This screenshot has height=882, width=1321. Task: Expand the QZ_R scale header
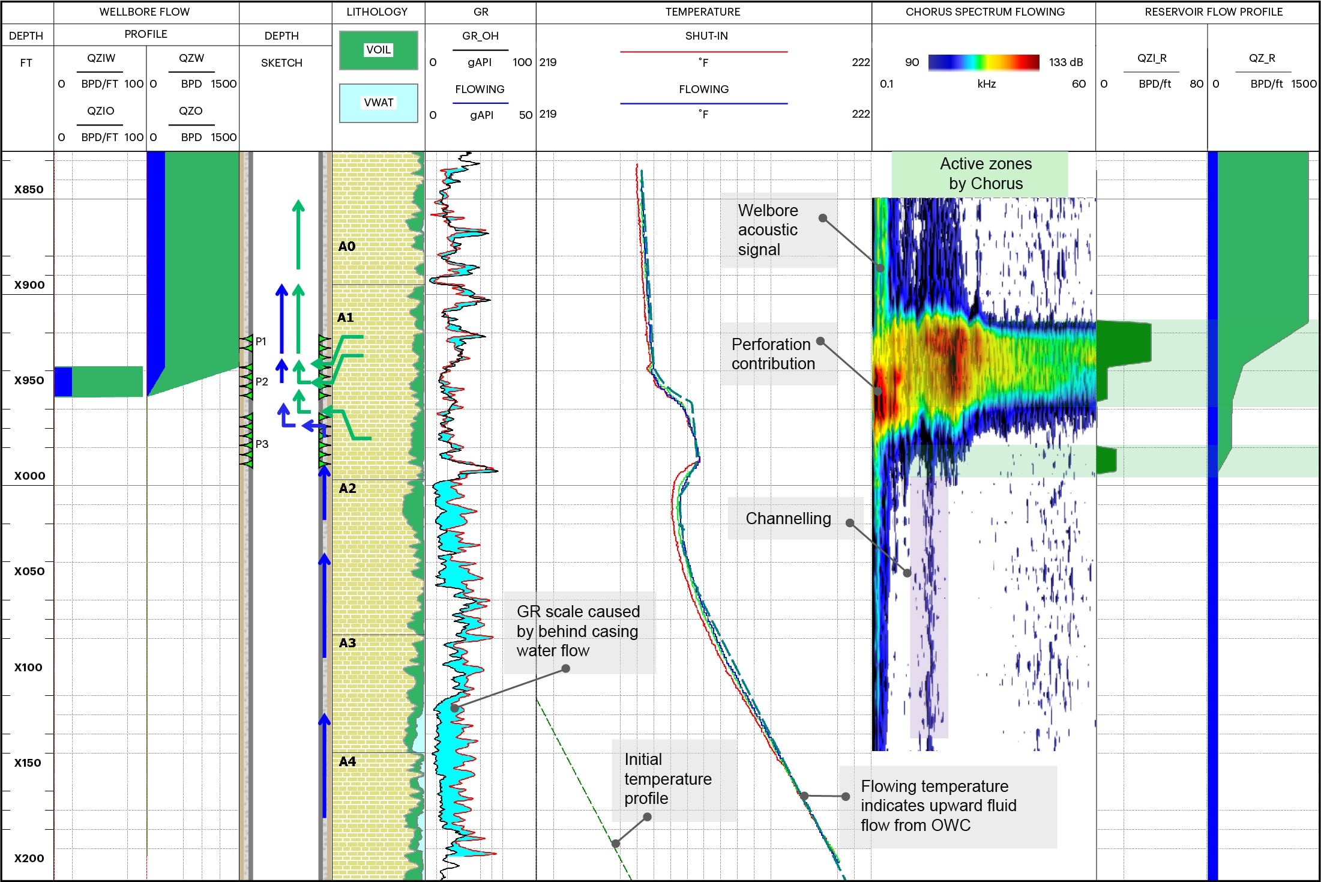pyautogui.click(x=1263, y=58)
